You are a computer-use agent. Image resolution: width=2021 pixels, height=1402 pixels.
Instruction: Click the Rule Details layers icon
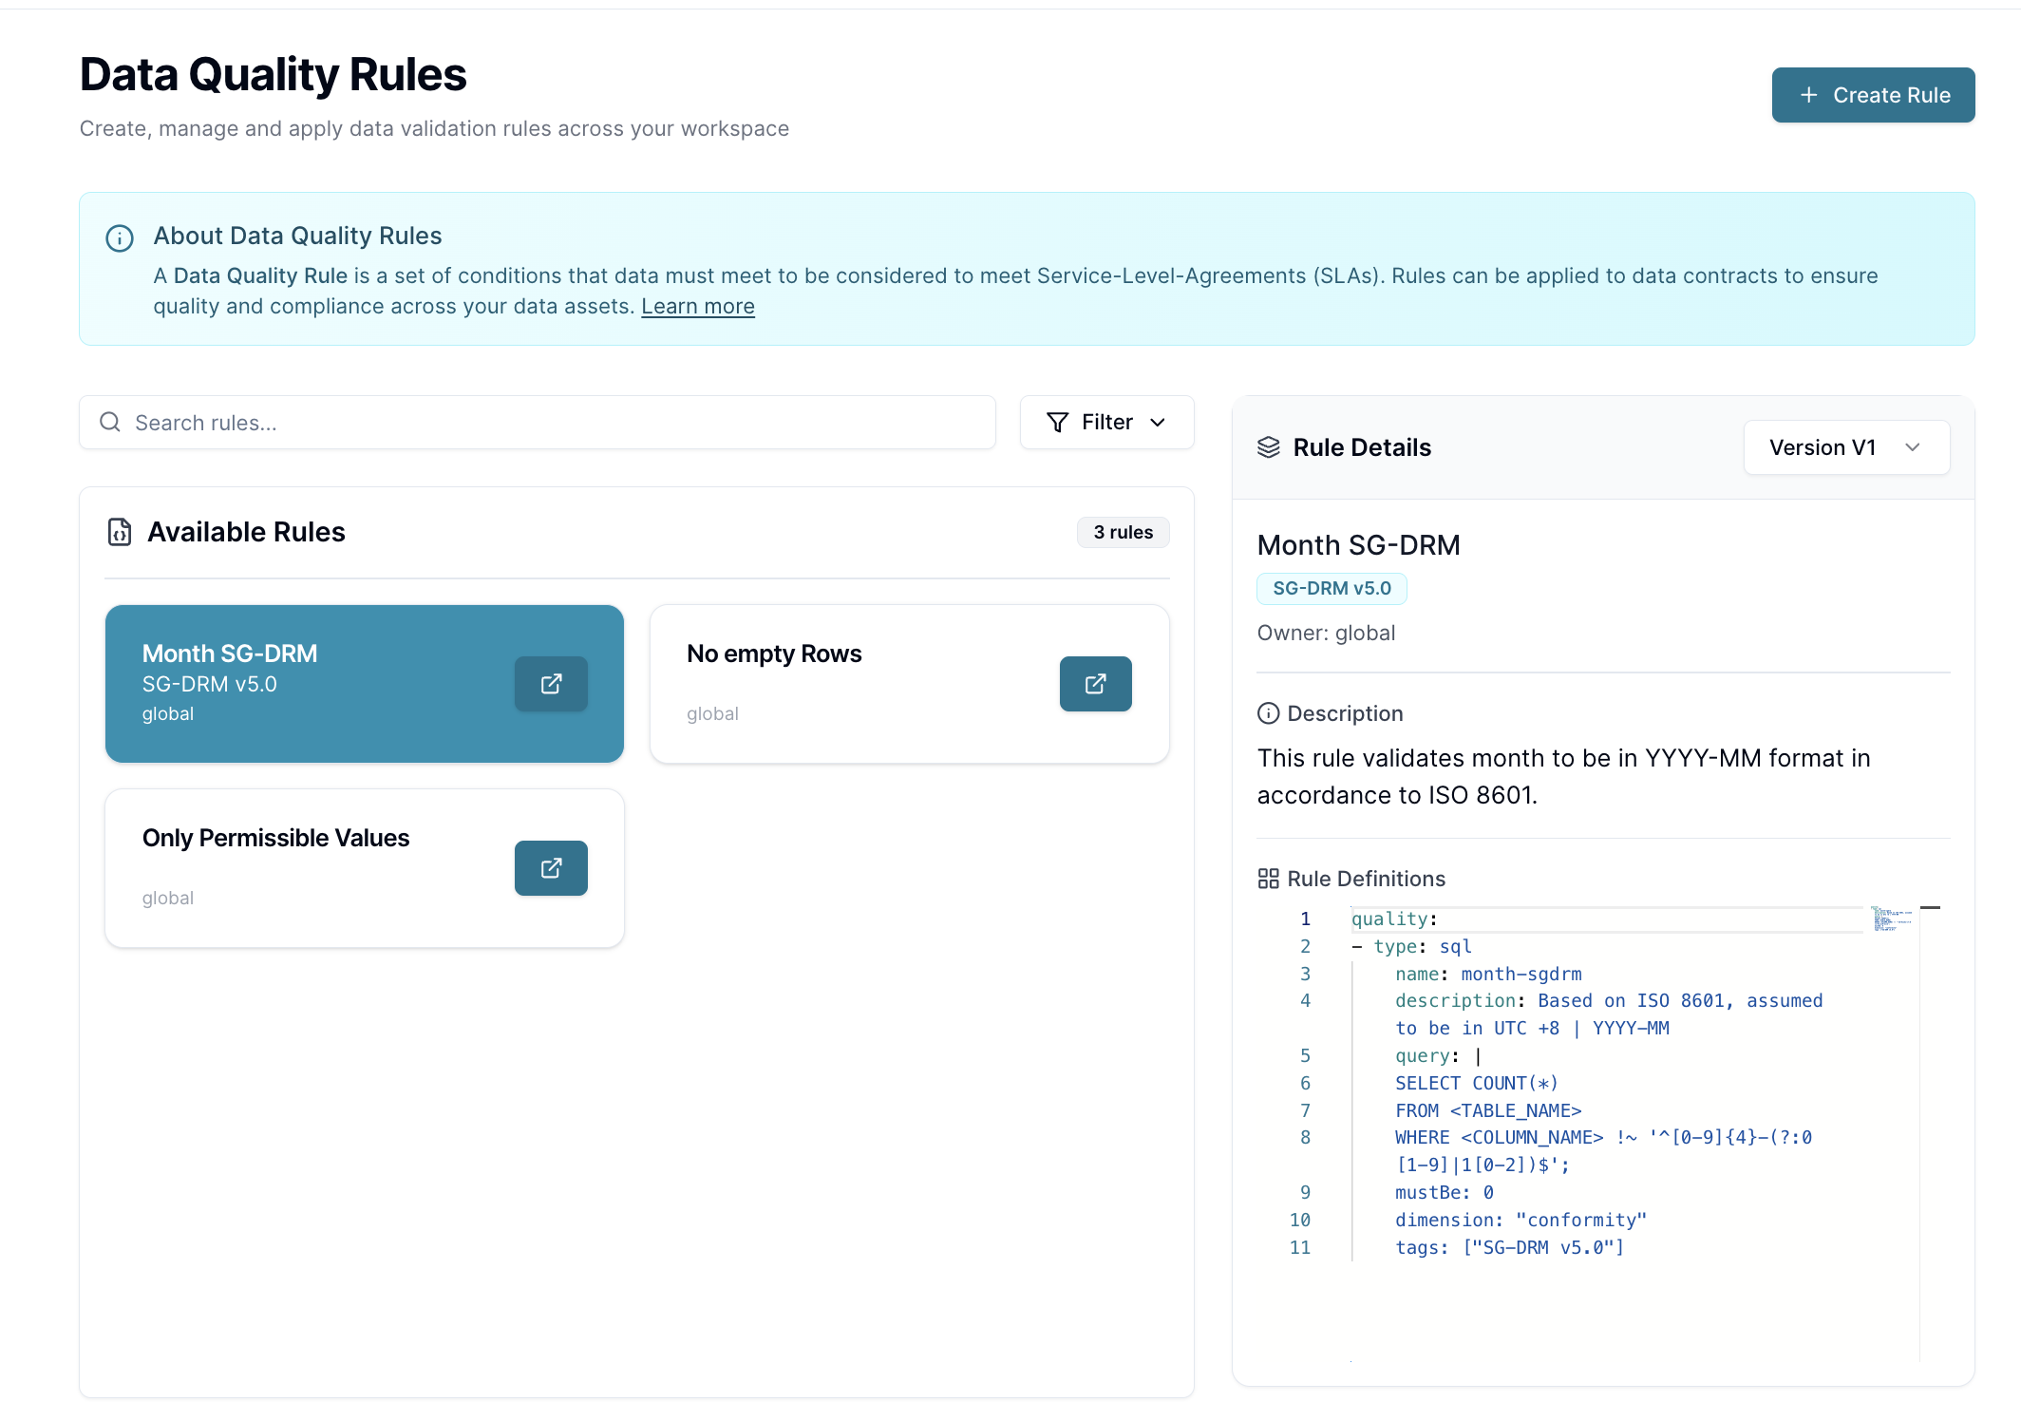(x=1269, y=447)
